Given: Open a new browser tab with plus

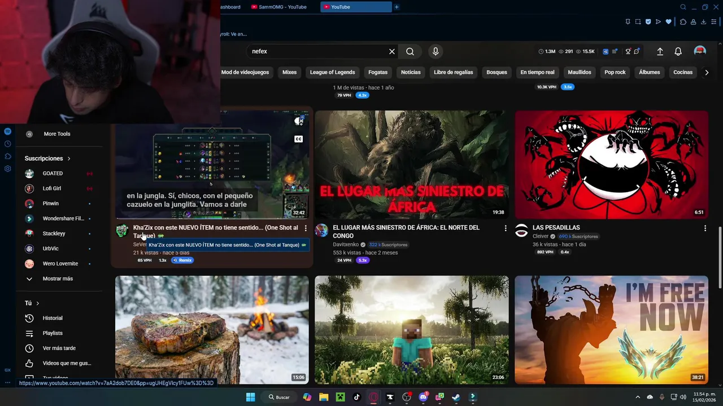Looking at the screenshot, I should click(397, 7).
